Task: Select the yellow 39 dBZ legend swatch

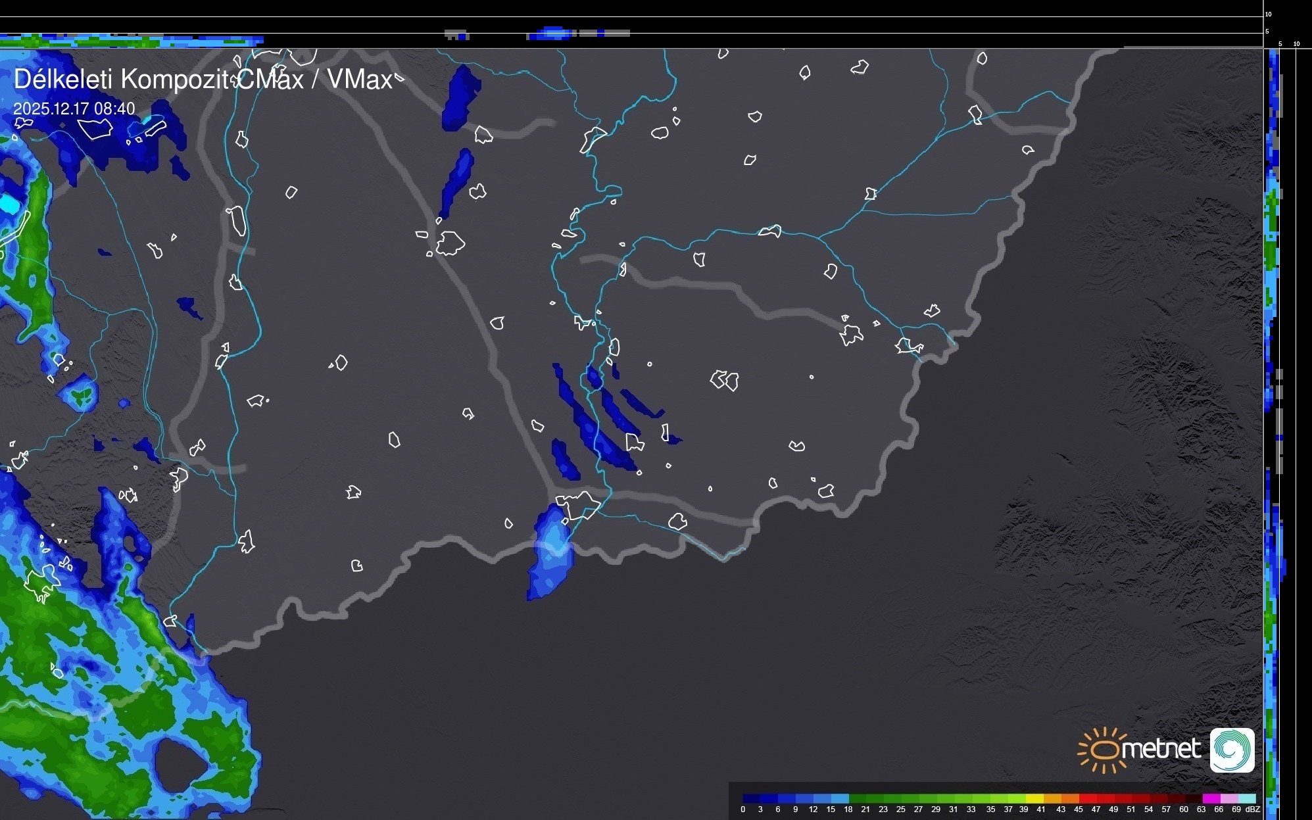Action: pos(1034,798)
